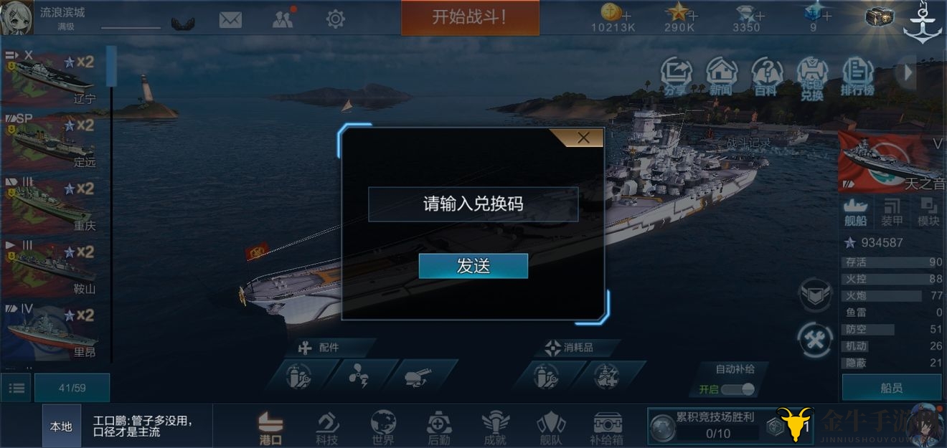Open settings gear at top bar
The width and height of the screenshot is (947, 448).
(335, 19)
